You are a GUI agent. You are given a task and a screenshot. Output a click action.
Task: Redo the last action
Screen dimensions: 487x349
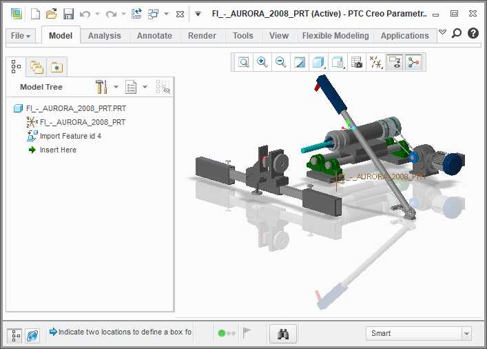[111, 14]
